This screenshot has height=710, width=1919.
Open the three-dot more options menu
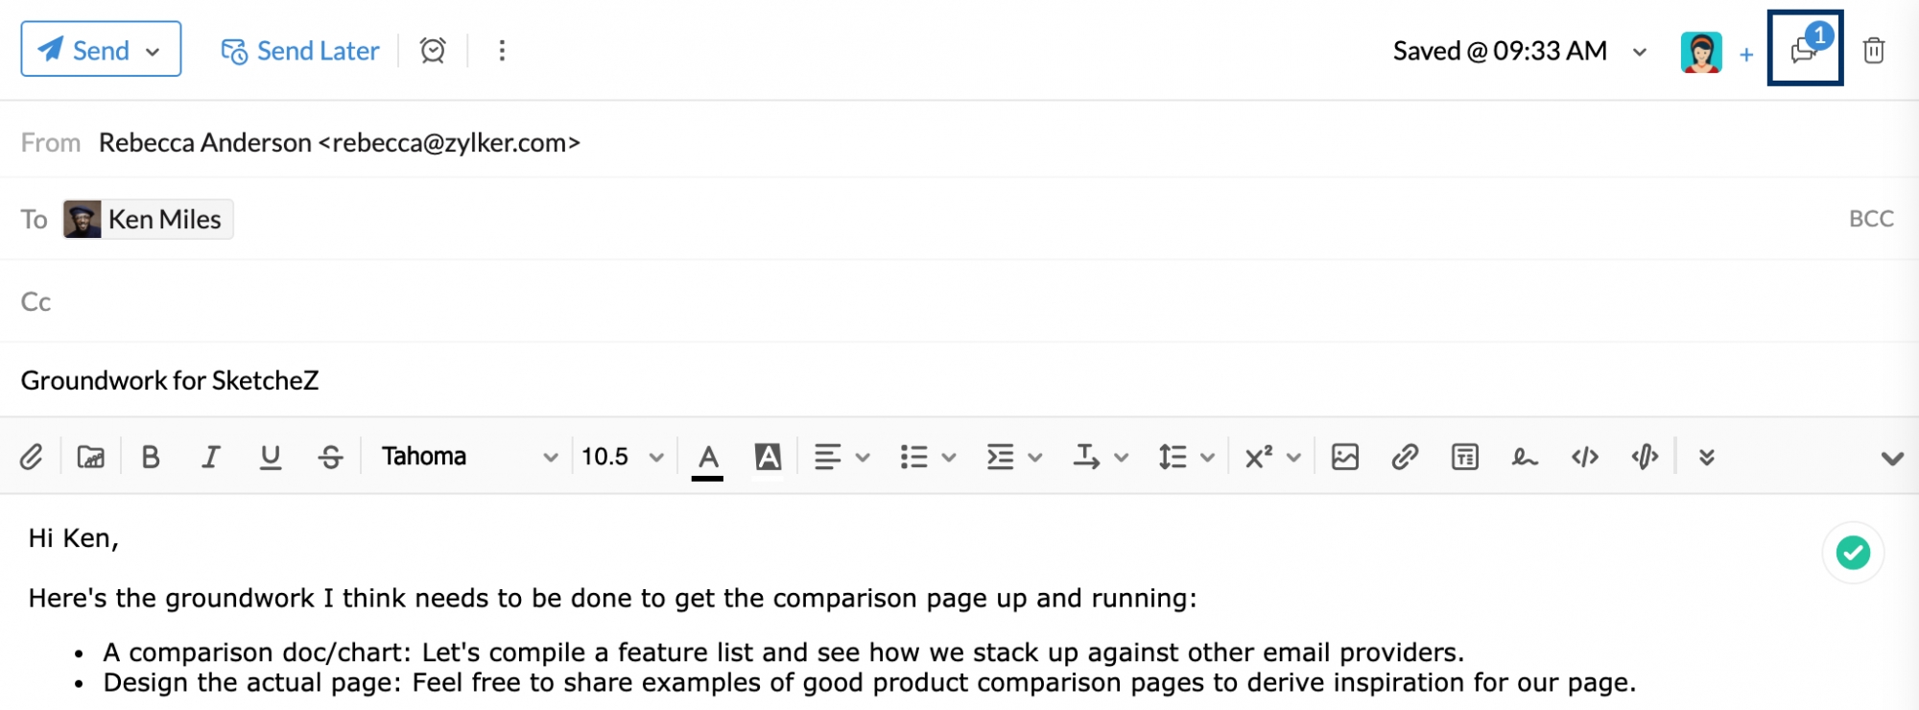tap(502, 50)
